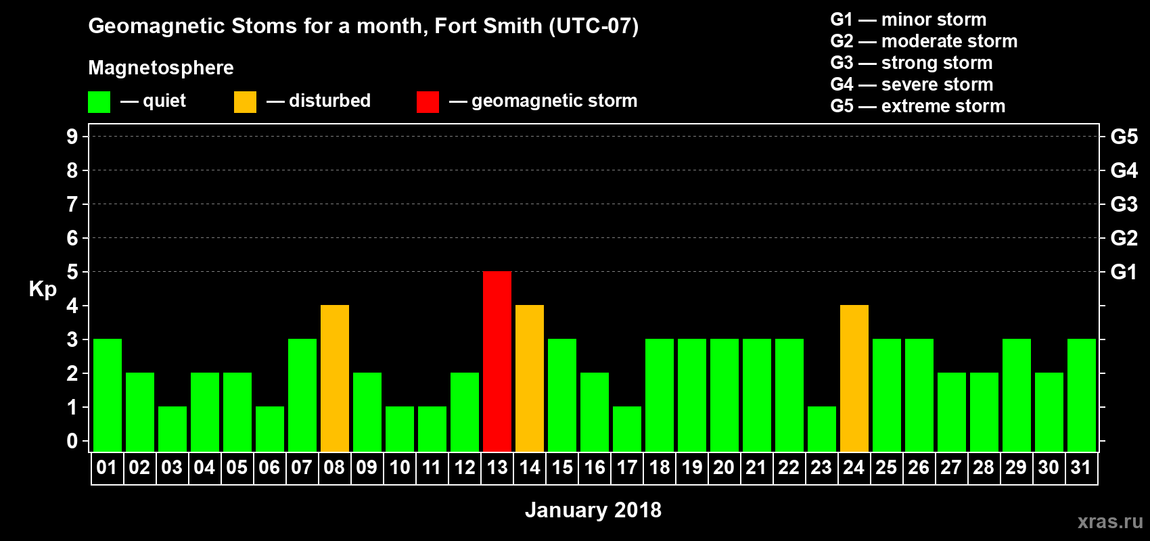Click the G4 label on right axis
1150x541 pixels.
[1124, 170]
